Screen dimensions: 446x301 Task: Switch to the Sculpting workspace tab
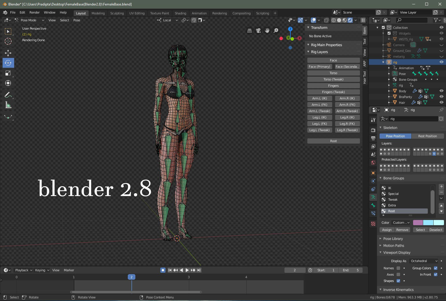117,13
